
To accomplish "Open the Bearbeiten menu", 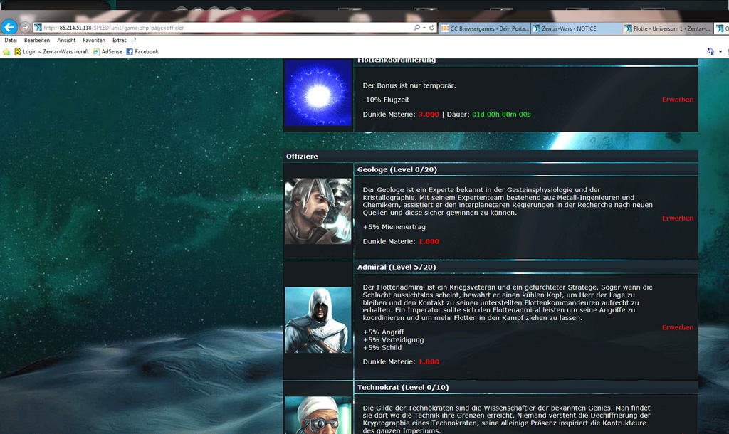I will pos(37,41).
